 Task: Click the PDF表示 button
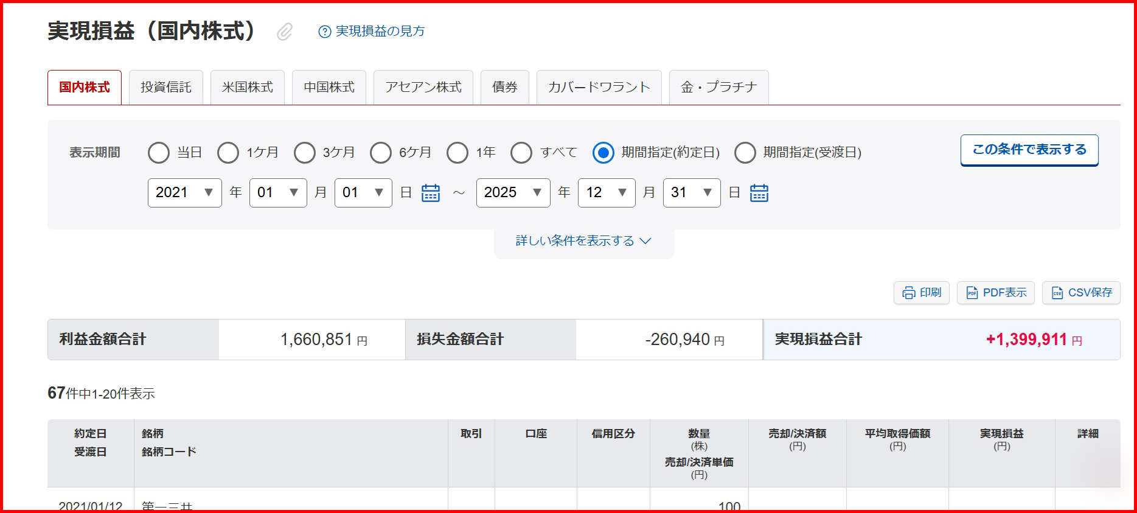[x=995, y=293]
